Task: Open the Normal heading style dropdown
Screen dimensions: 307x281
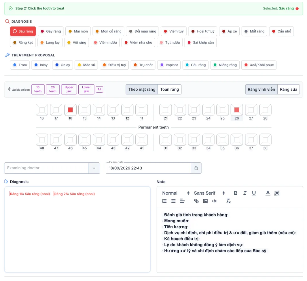Action: coord(176,193)
